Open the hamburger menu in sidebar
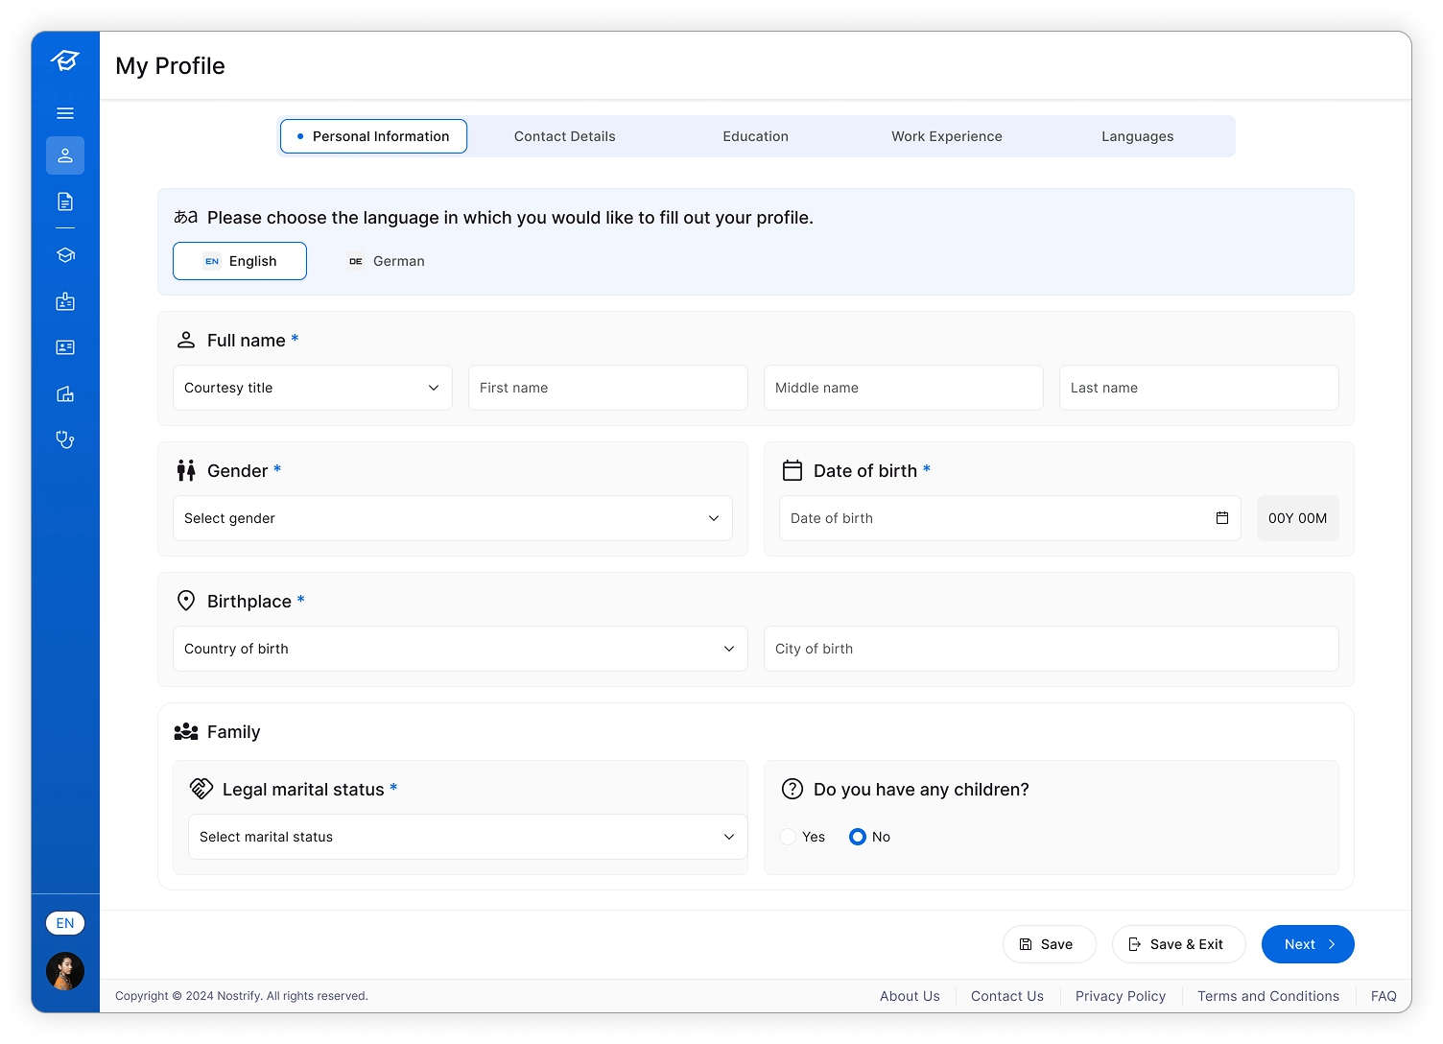The image size is (1443, 1044). tap(65, 113)
